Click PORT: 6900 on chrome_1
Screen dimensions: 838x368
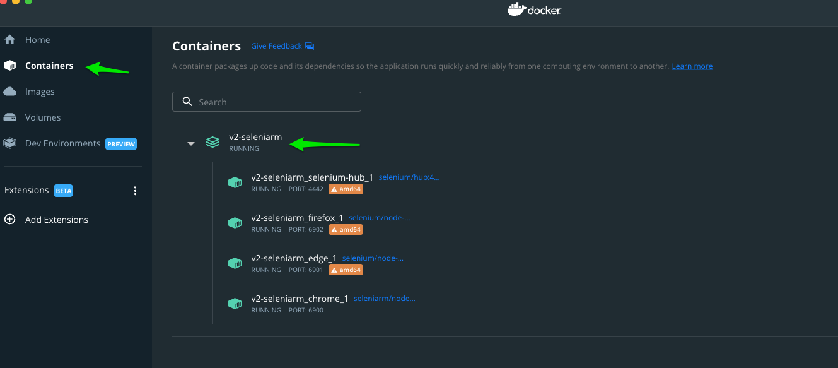click(x=306, y=311)
